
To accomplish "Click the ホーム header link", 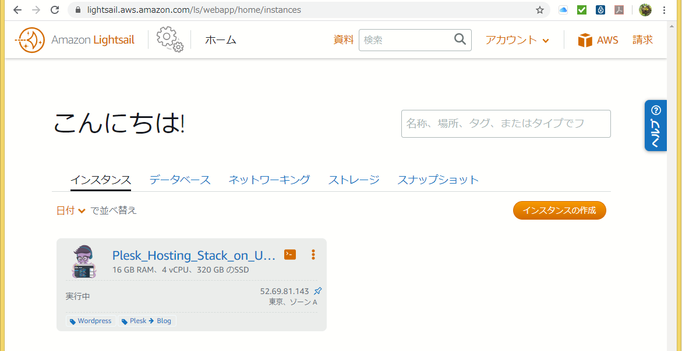I will (221, 40).
